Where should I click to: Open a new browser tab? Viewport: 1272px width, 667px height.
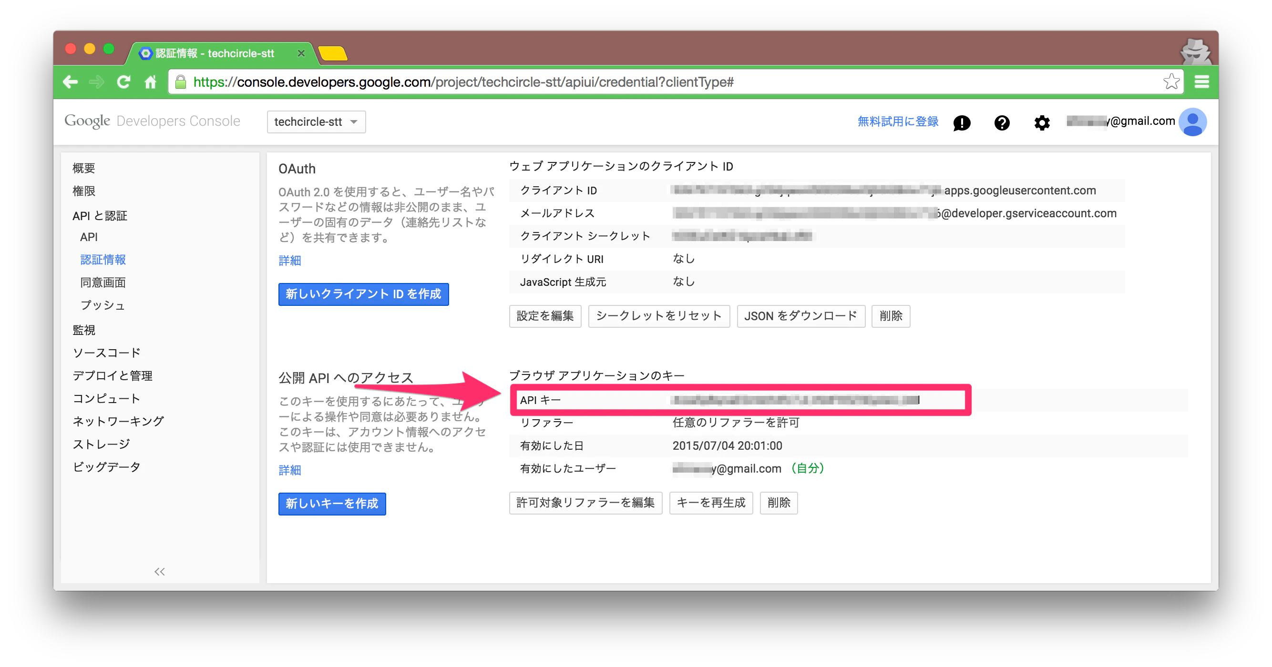point(333,53)
